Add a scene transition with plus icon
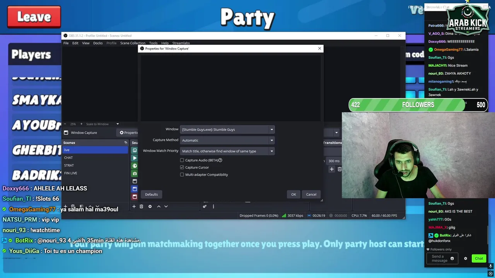The height and width of the screenshot is (278, 495). click(x=331, y=169)
